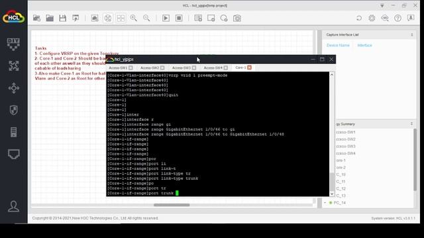424x238 pixels.
Task: Click the feedback user chat icon
Action: click(411, 18)
